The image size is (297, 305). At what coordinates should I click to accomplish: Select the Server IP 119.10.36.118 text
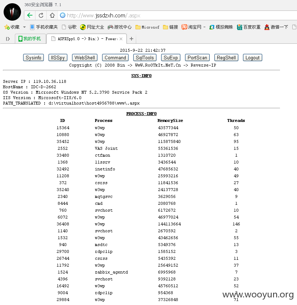(34, 81)
